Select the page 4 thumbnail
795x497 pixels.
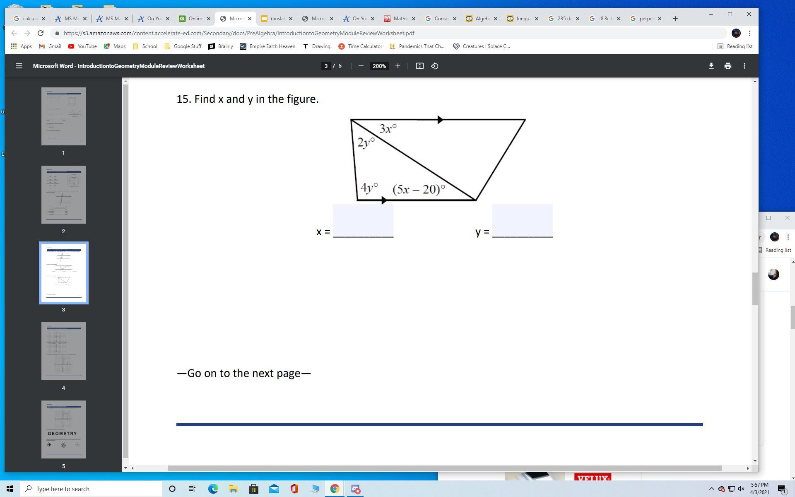point(63,351)
